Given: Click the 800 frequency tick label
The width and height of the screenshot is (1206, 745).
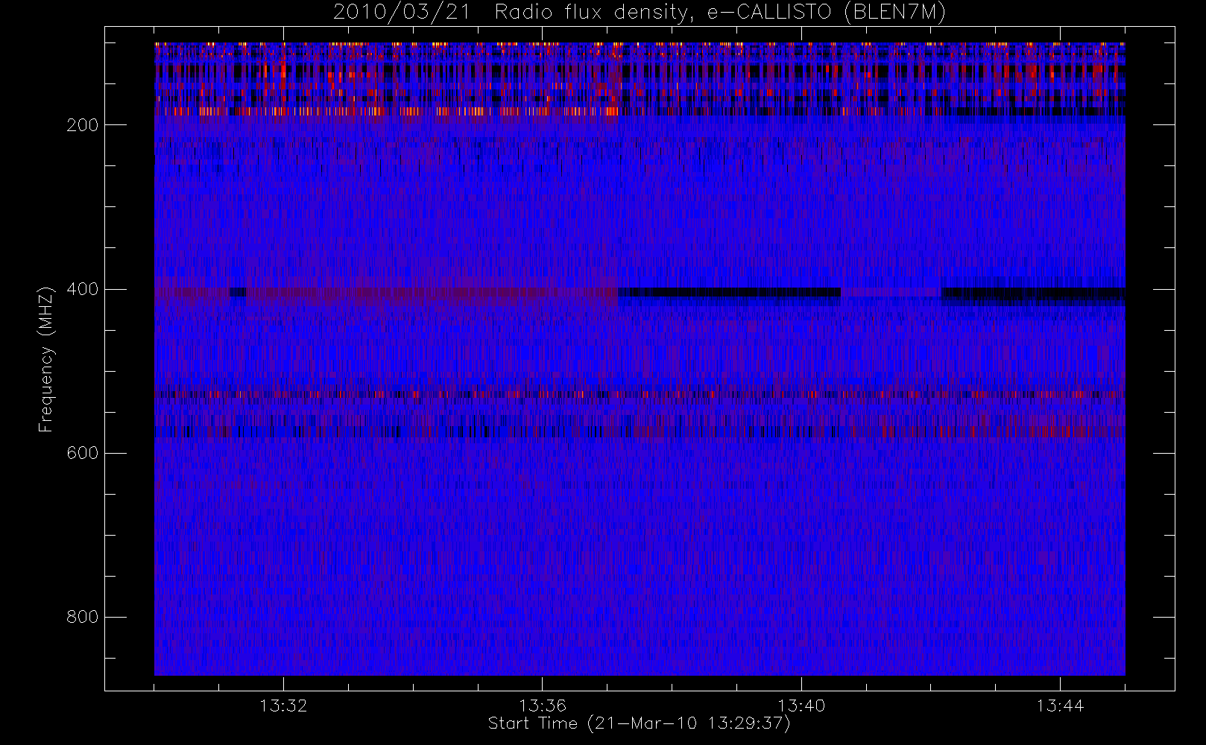Looking at the screenshot, I should coord(82,617).
